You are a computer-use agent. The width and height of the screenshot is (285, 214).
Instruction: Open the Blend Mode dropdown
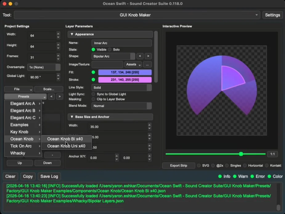click(x=122, y=106)
